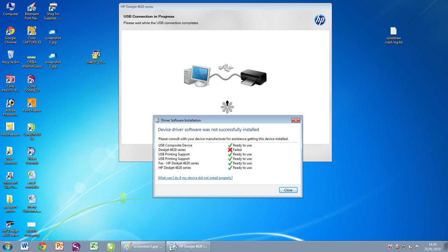Click the Show desktop strip
The width and height of the screenshot is (448, 252).
[x=446, y=246]
